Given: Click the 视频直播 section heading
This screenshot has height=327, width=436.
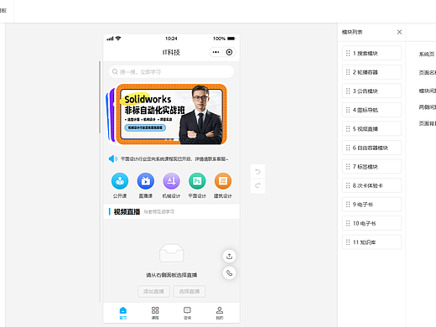Looking at the screenshot, I should (x=127, y=212).
